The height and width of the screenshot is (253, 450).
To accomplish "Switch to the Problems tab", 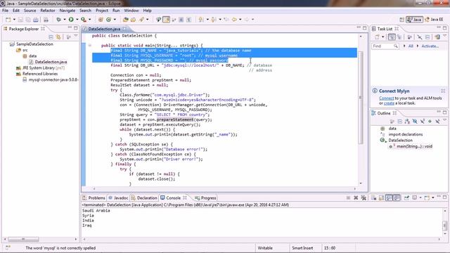I will pyautogui.click(x=94, y=198).
